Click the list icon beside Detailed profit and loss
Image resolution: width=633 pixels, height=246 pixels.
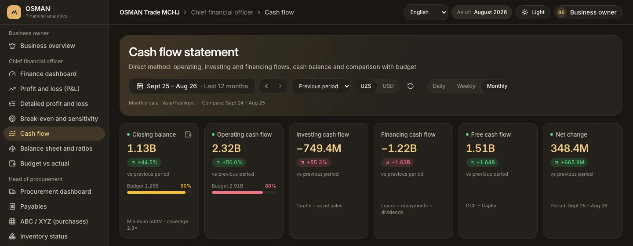[x=12, y=104]
